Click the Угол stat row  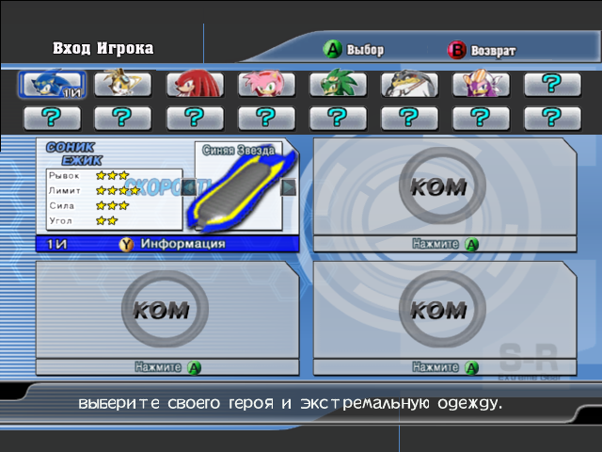pos(84,220)
